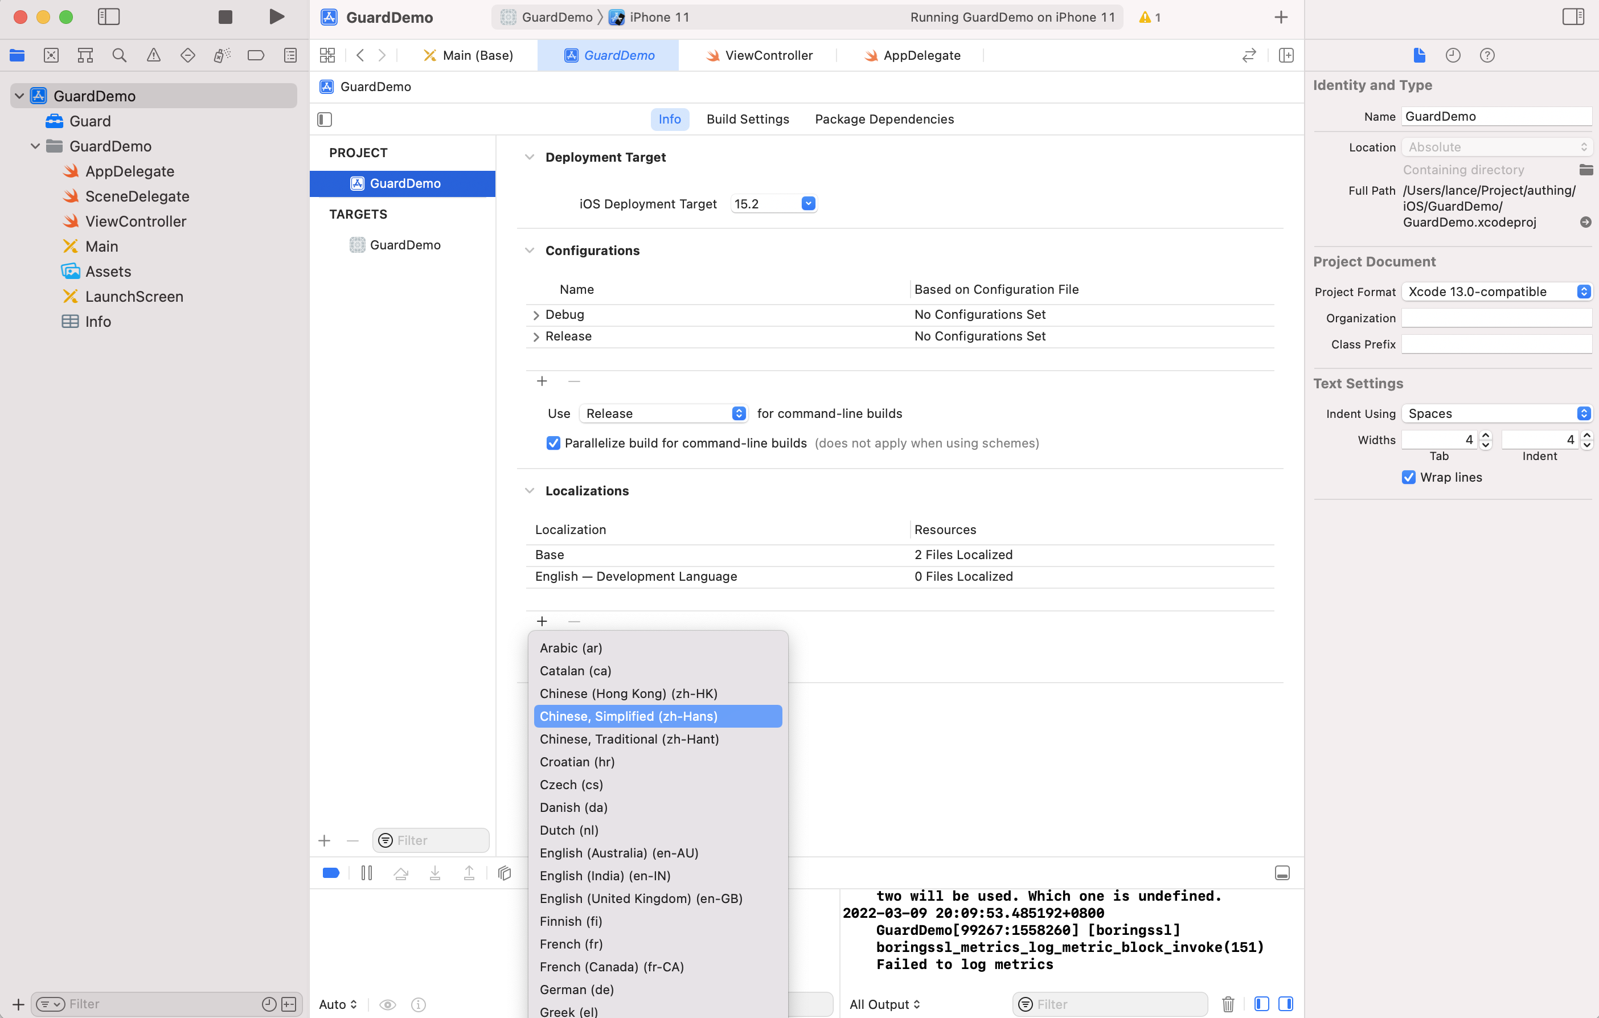Select Chinese, Traditional (zh-Hant) from menu
Viewport: 1599px width, 1018px height.
coord(629,739)
